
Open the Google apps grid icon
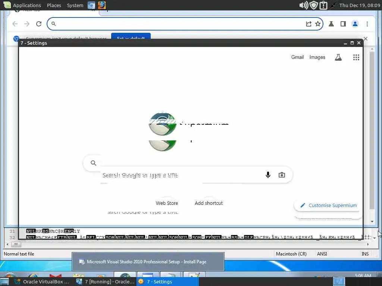click(x=356, y=57)
